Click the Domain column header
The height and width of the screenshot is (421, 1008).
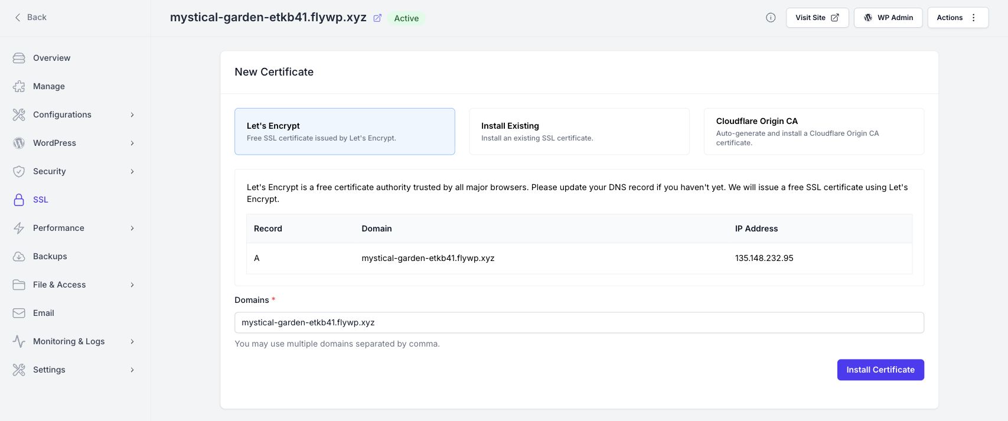click(377, 229)
